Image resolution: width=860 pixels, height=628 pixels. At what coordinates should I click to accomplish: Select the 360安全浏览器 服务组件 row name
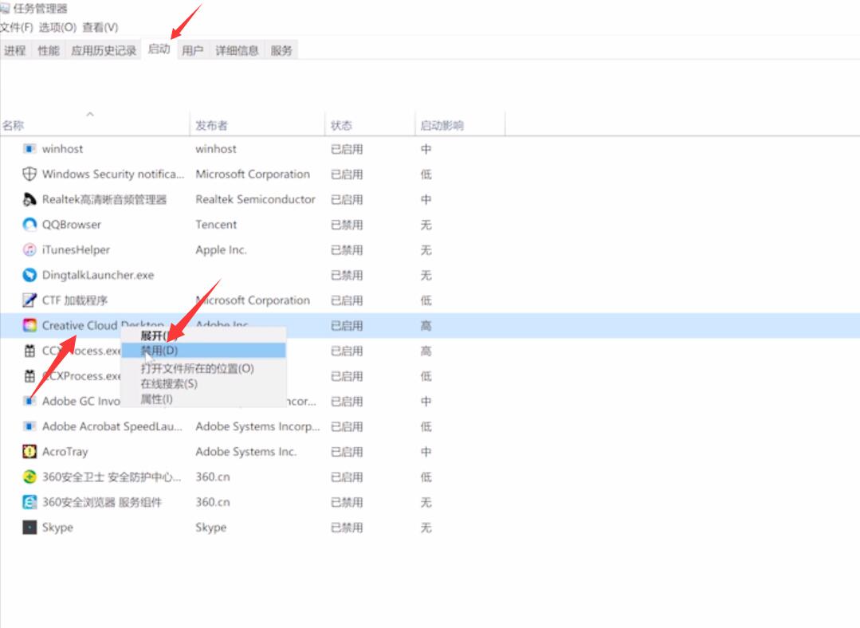click(102, 502)
